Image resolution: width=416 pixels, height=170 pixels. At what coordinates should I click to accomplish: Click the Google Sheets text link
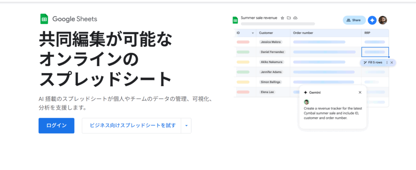coord(75,19)
